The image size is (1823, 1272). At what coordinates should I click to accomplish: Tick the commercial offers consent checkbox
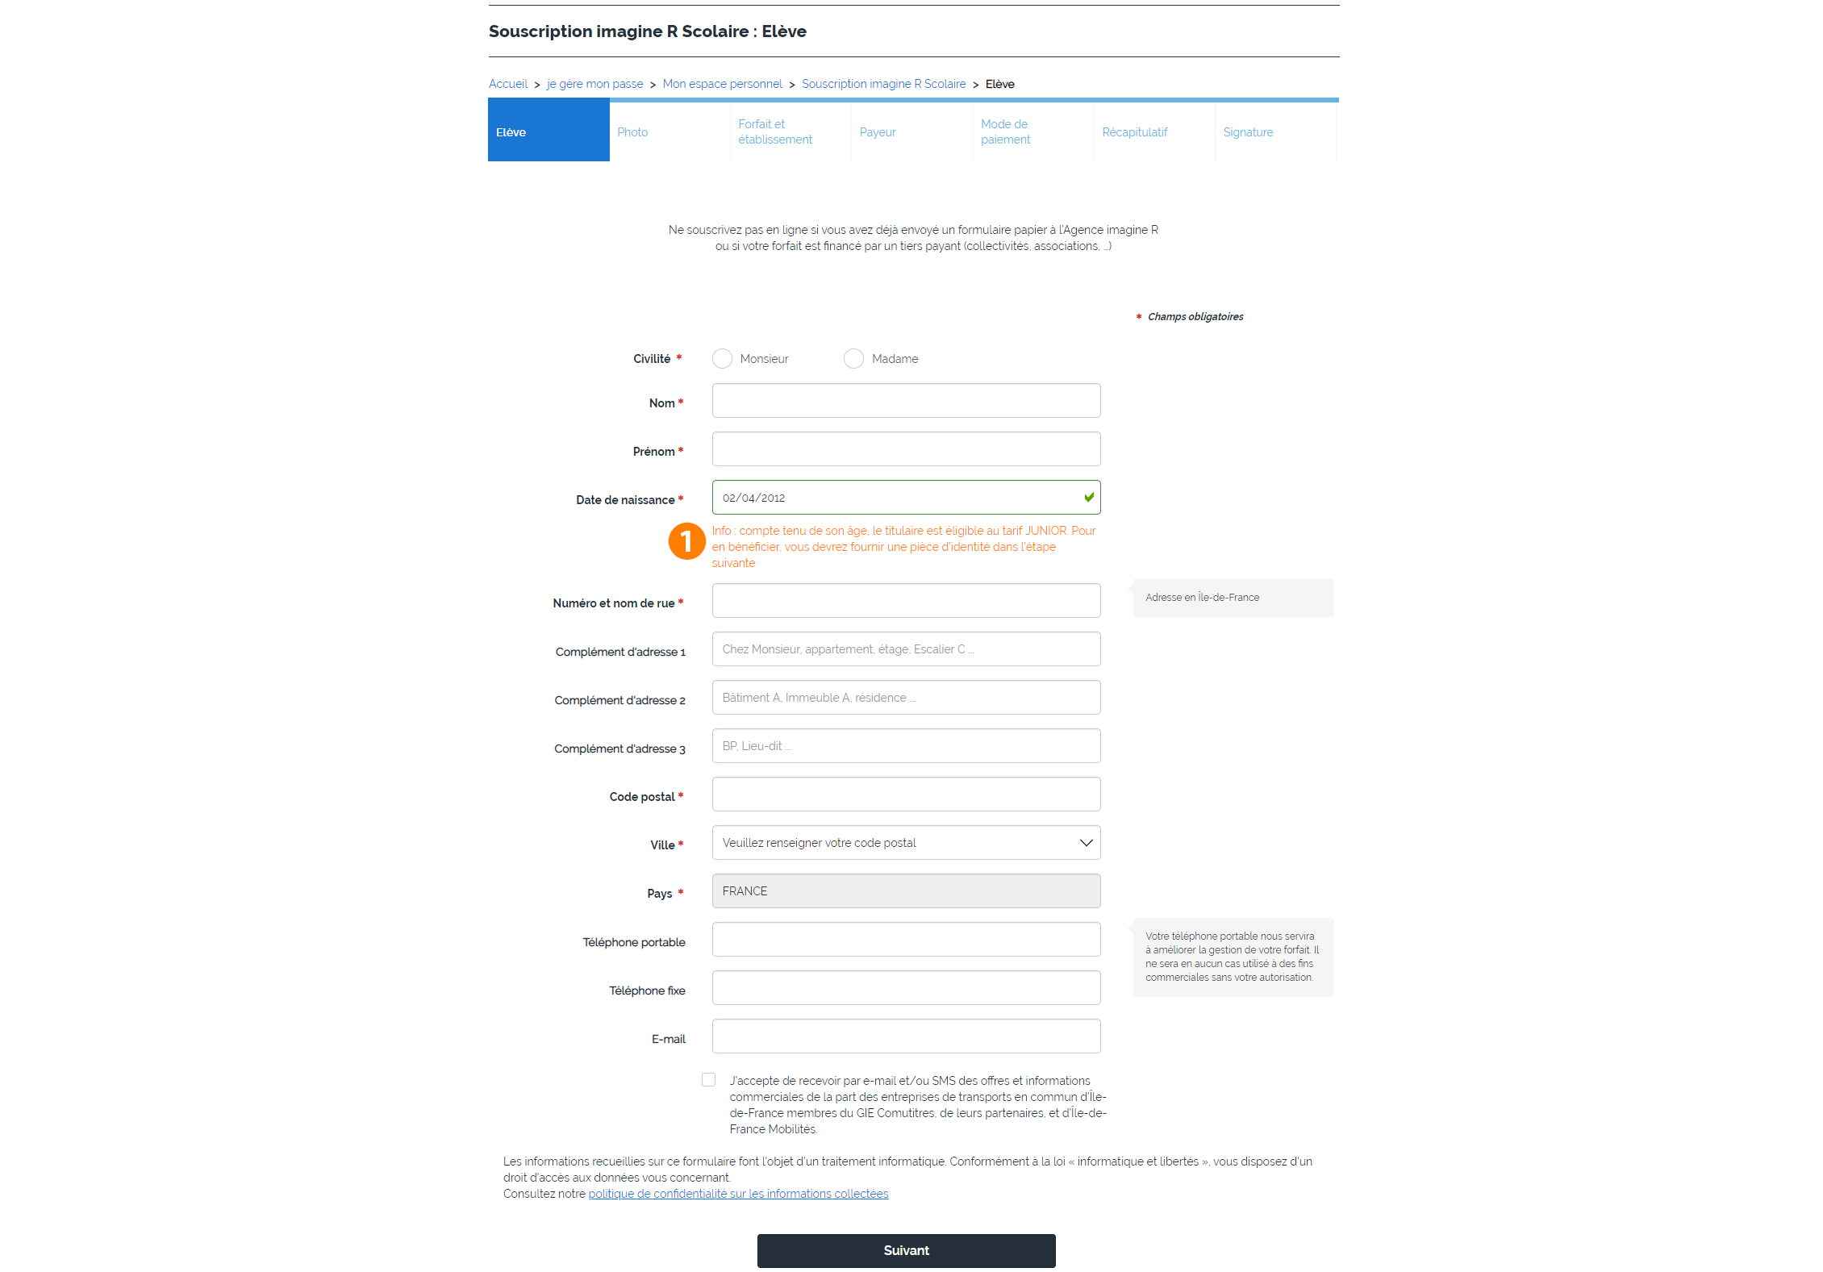708,1080
